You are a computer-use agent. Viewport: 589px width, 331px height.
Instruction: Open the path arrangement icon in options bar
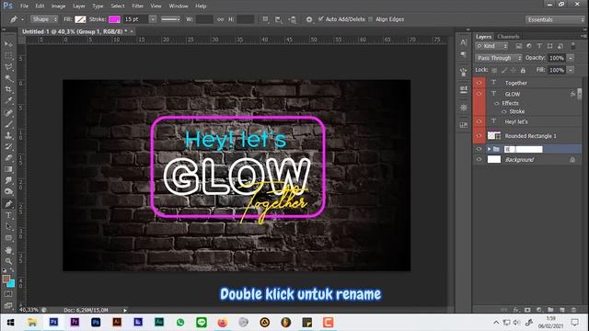(x=292, y=19)
